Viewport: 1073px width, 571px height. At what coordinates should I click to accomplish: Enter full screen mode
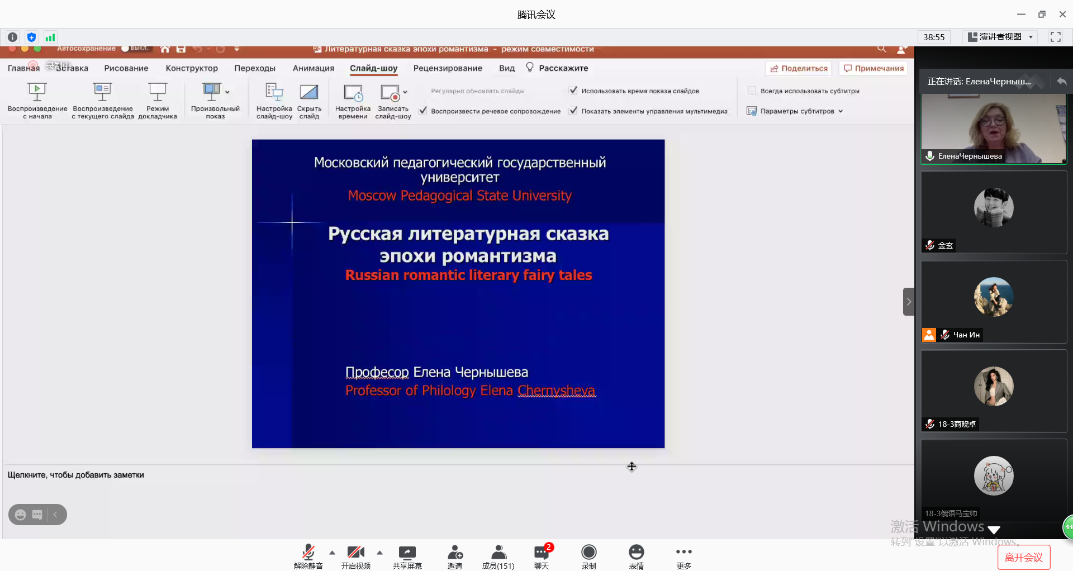pyautogui.click(x=1055, y=37)
